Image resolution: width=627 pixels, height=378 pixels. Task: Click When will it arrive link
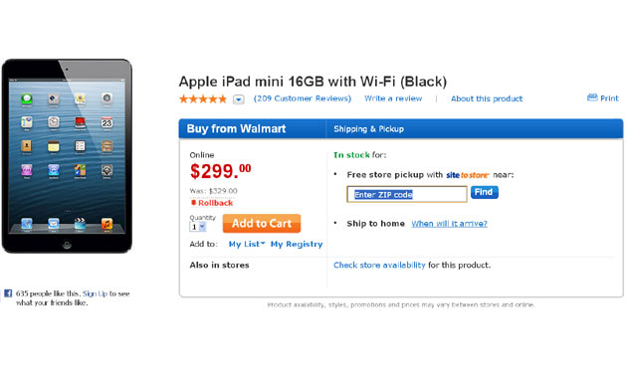[449, 224]
